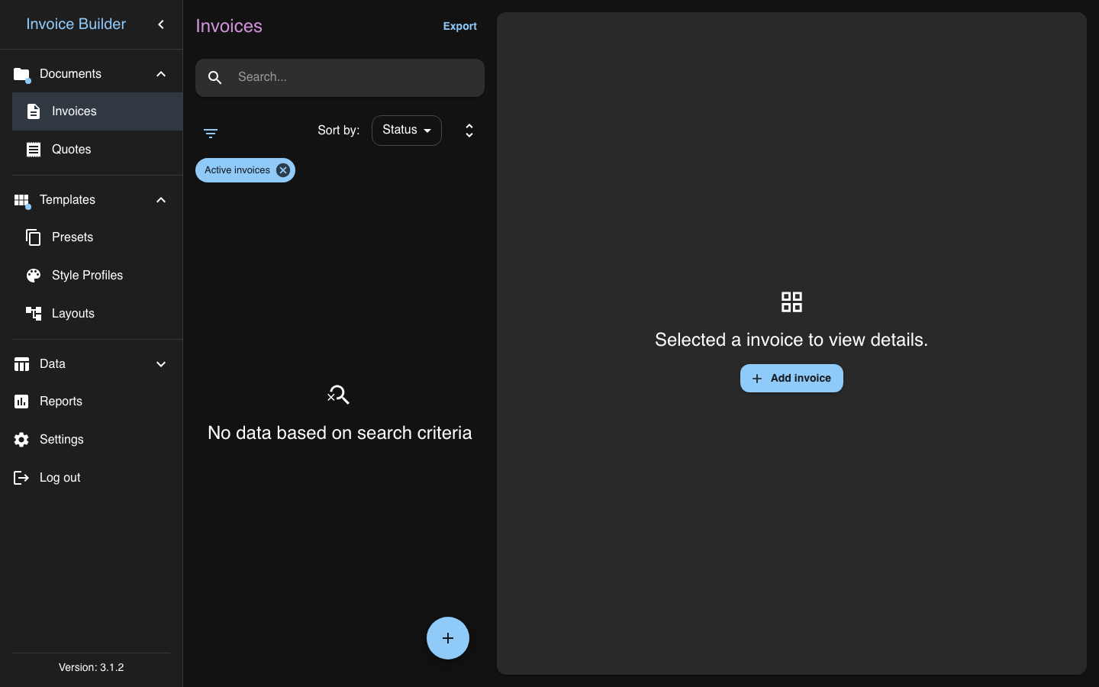Open Settings via the gear icon

[x=21, y=440]
